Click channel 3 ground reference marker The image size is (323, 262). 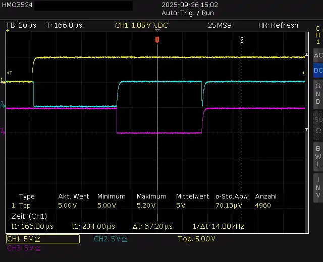(3, 132)
